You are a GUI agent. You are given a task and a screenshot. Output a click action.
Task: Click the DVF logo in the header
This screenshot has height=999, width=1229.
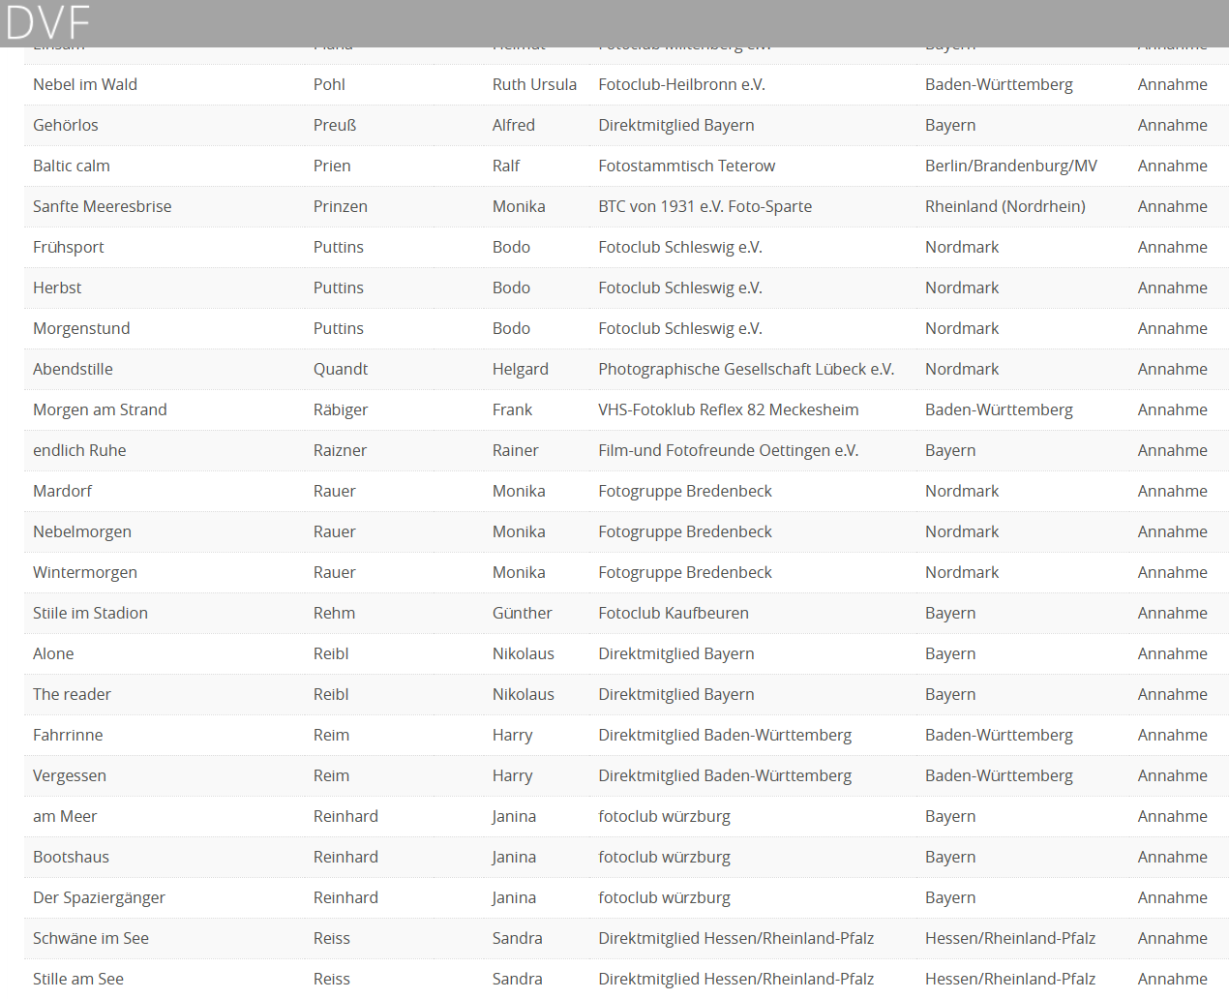tap(47, 23)
